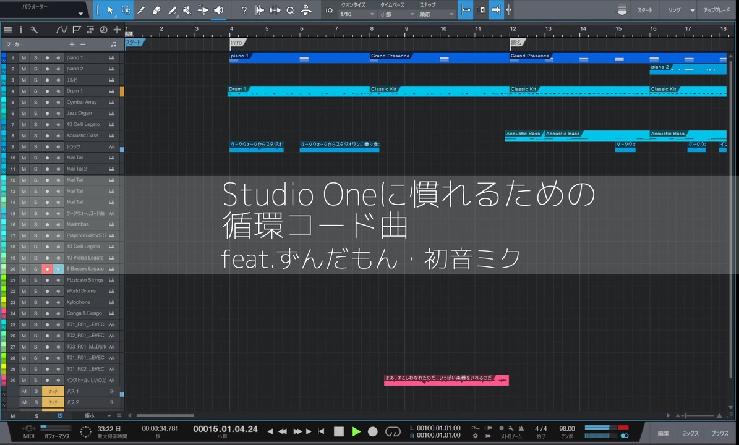The height and width of the screenshot is (445, 739).
Task: Open the Edit panel tab
Action: coord(663,434)
